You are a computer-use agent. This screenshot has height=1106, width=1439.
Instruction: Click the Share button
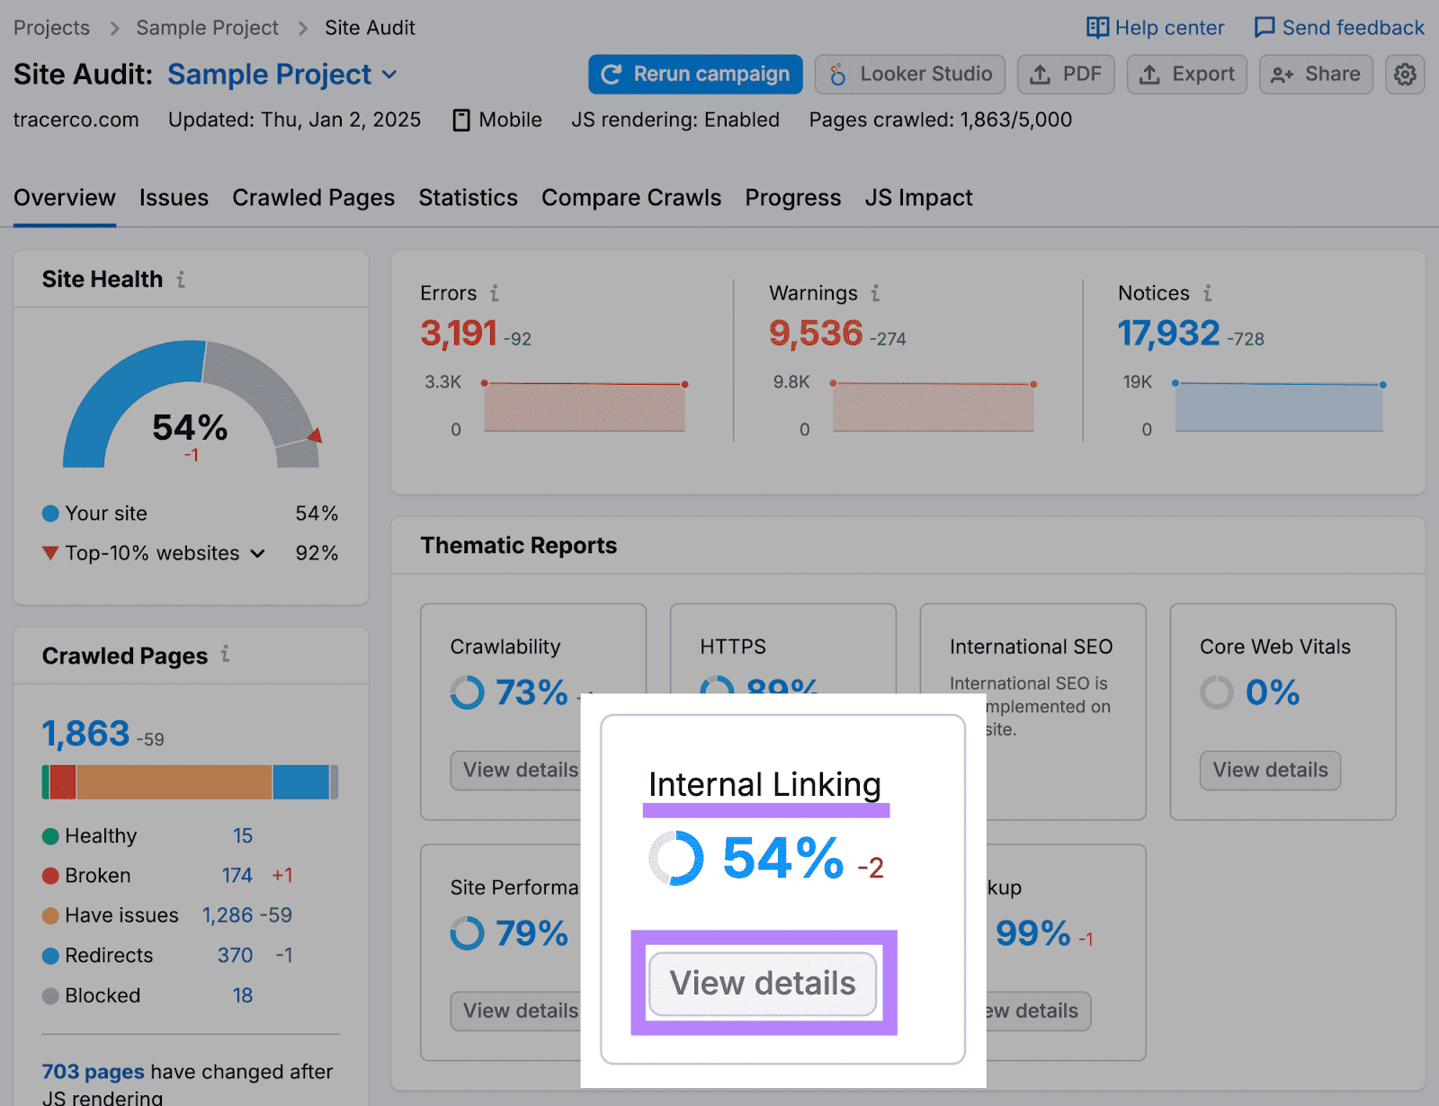[1316, 74]
